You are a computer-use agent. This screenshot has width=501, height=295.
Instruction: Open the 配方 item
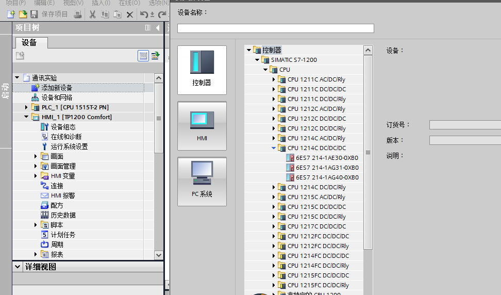(57, 205)
